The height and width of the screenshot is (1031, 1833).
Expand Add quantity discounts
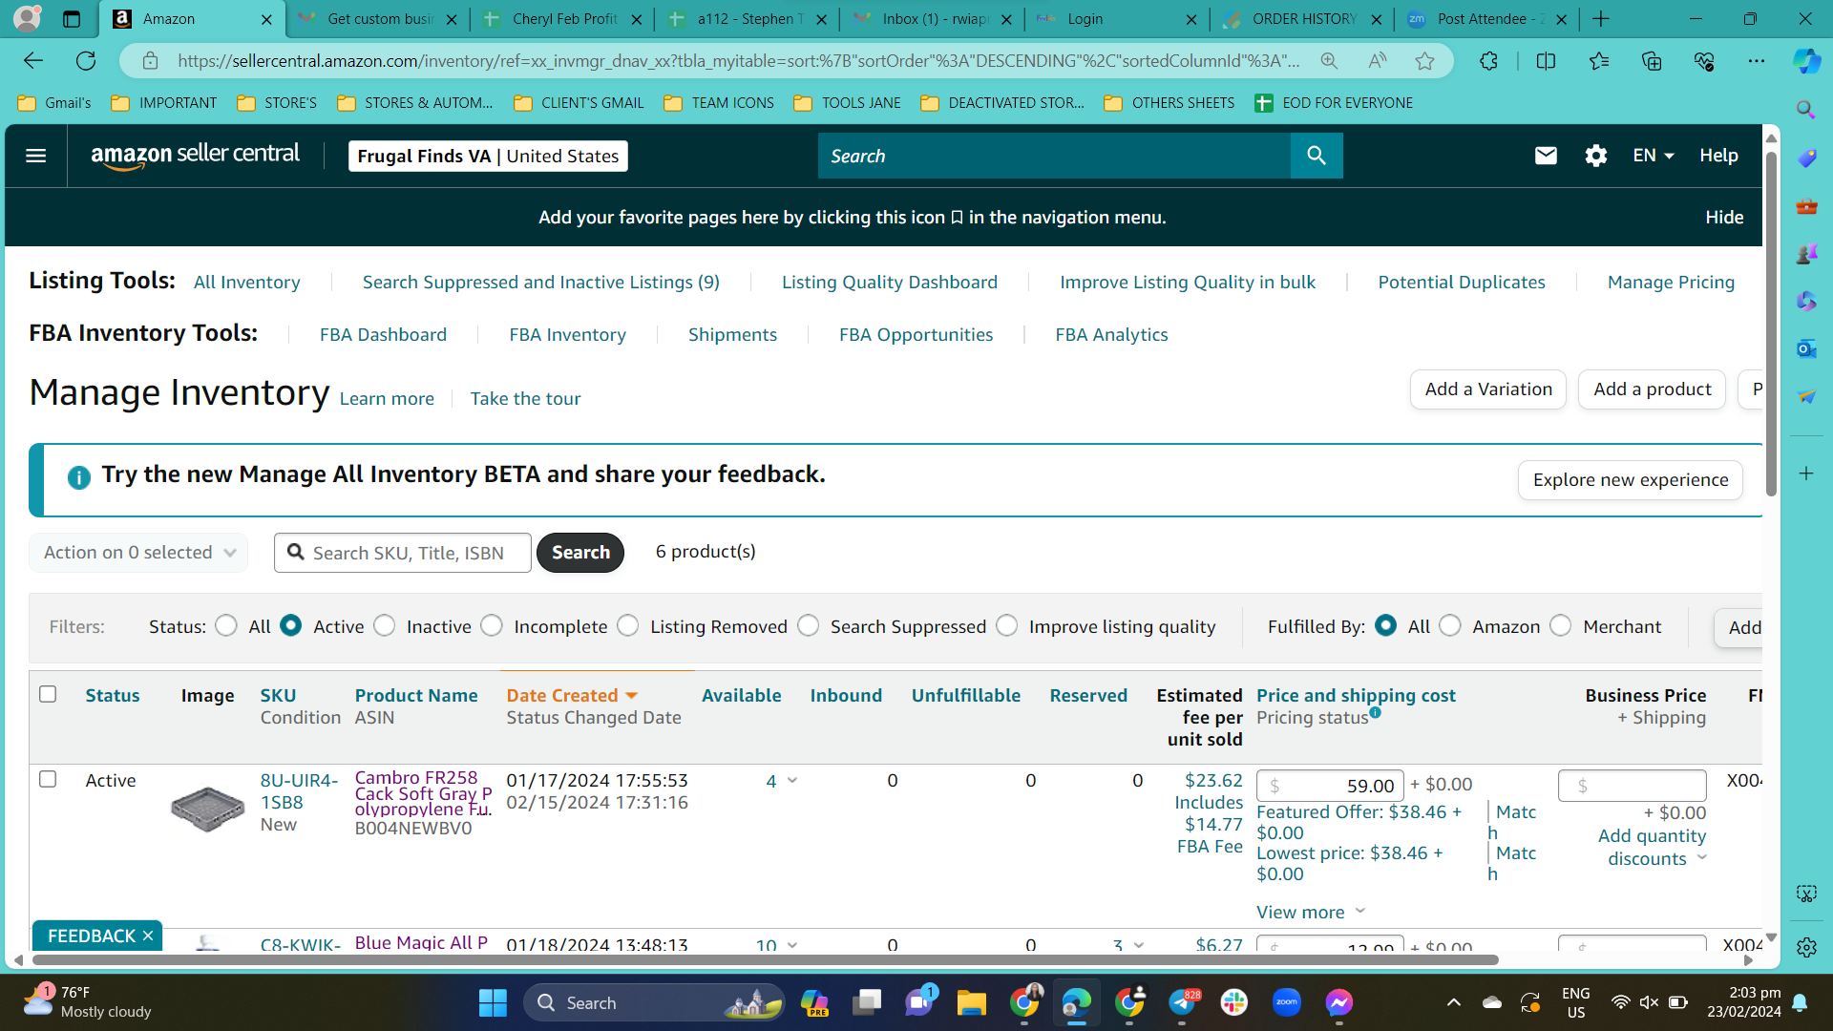pos(1653,847)
